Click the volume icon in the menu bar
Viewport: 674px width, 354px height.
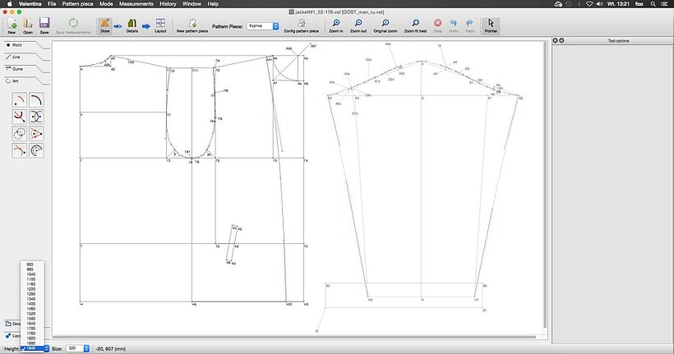[600, 4]
